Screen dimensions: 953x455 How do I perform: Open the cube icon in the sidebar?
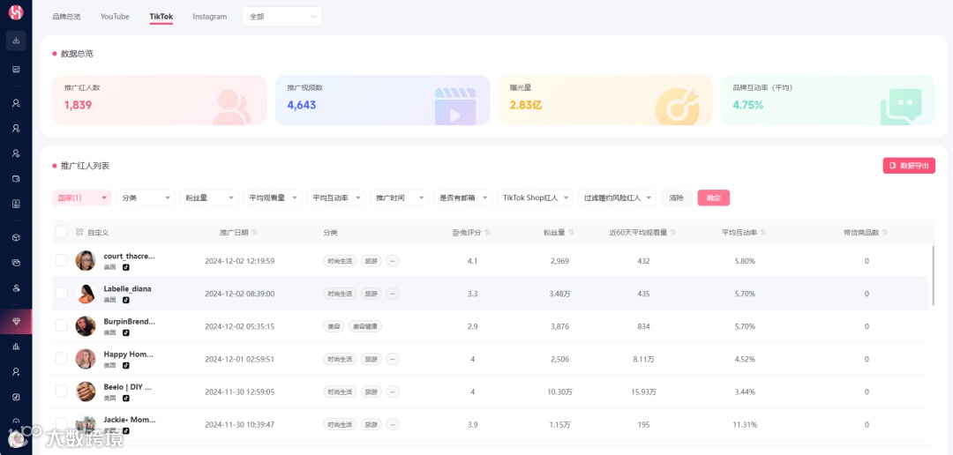[17, 237]
